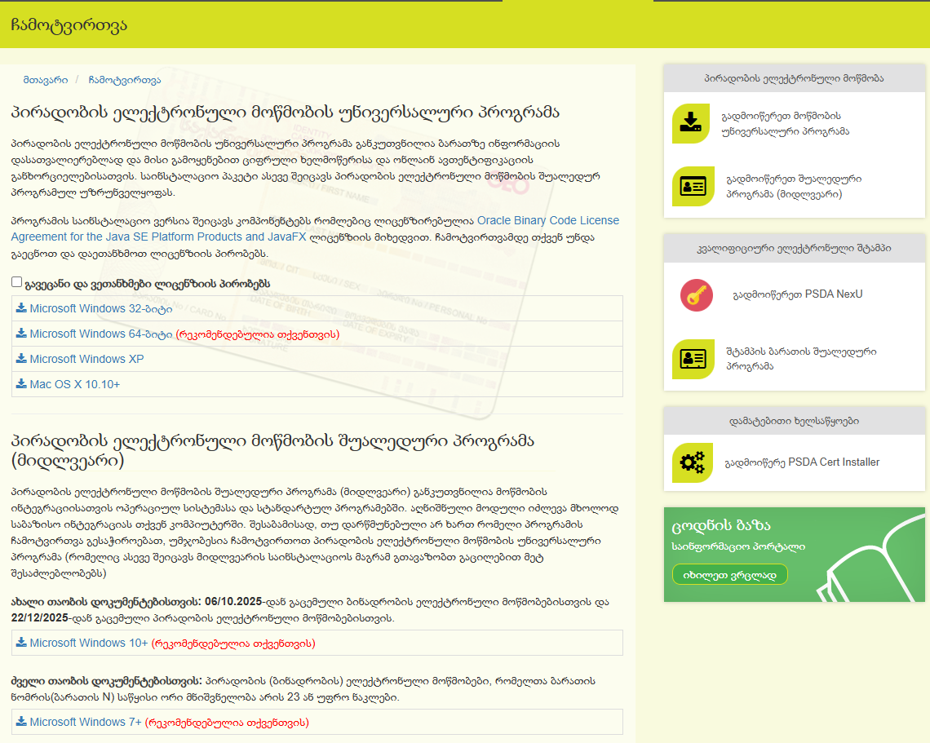Click the ID card icon for middleware program
Image resolution: width=930 pixels, height=743 pixels.
(692, 186)
